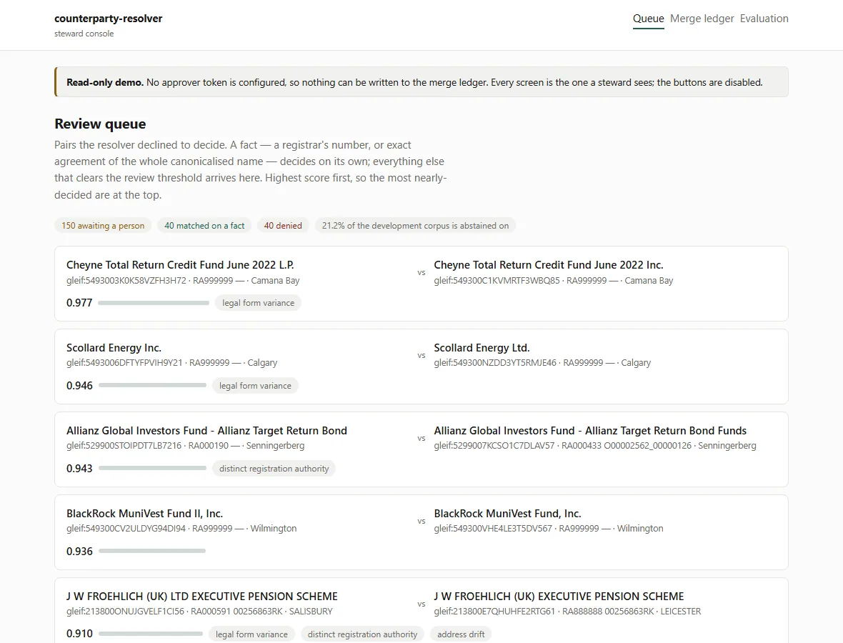The image size is (843, 643).
Task: Click the '150 awaiting a person' chip
Action: pos(103,226)
